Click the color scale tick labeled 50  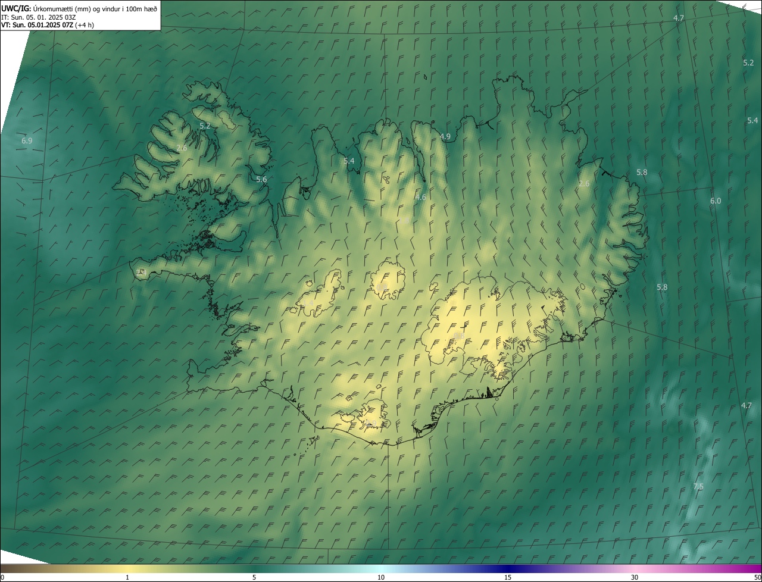pos(757,578)
